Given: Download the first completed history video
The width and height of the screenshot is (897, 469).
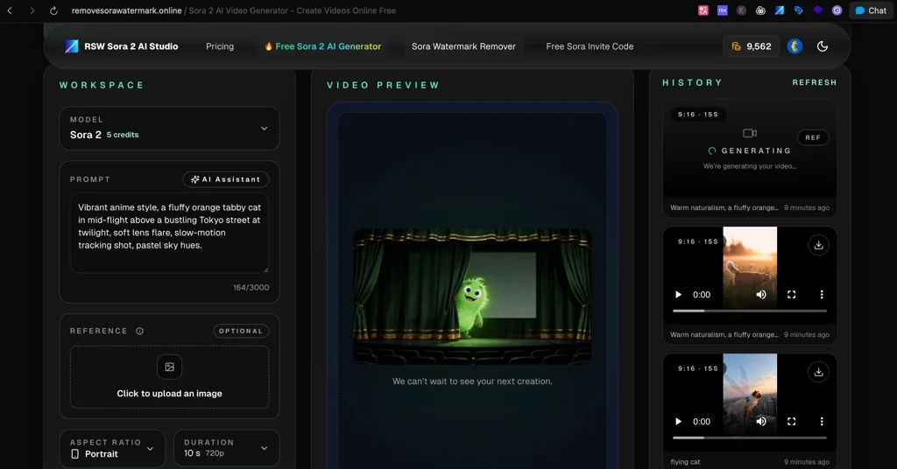Looking at the screenshot, I should coord(818,245).
